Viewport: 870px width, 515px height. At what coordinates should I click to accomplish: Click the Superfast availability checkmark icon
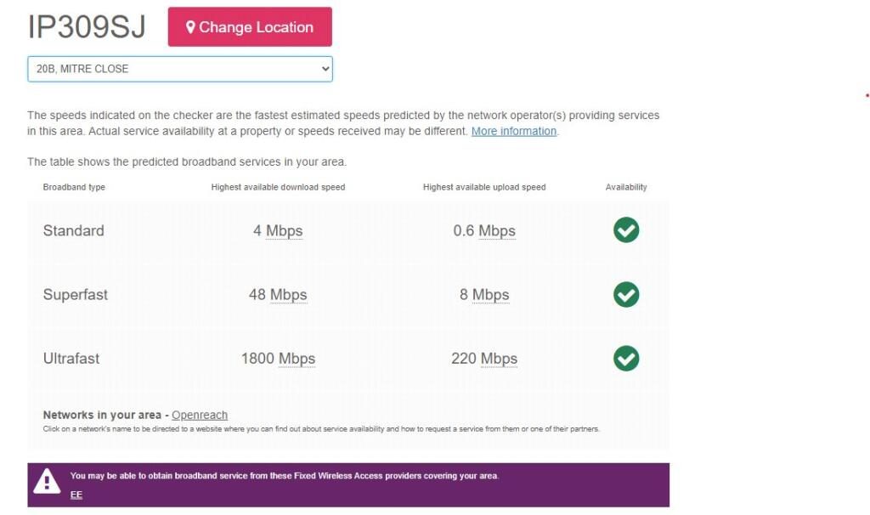(x=626, y=294)
